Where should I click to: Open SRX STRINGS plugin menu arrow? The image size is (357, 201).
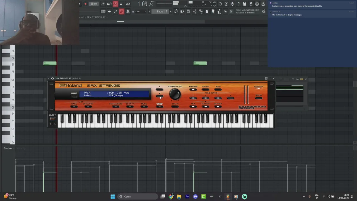(x=49, y=78)
